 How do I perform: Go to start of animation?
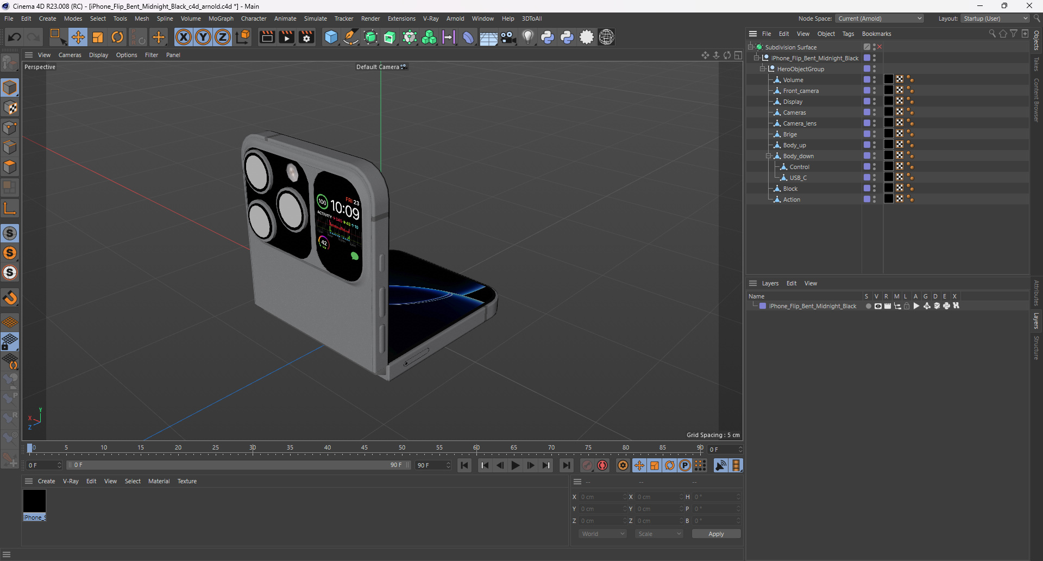pos(464,465)
